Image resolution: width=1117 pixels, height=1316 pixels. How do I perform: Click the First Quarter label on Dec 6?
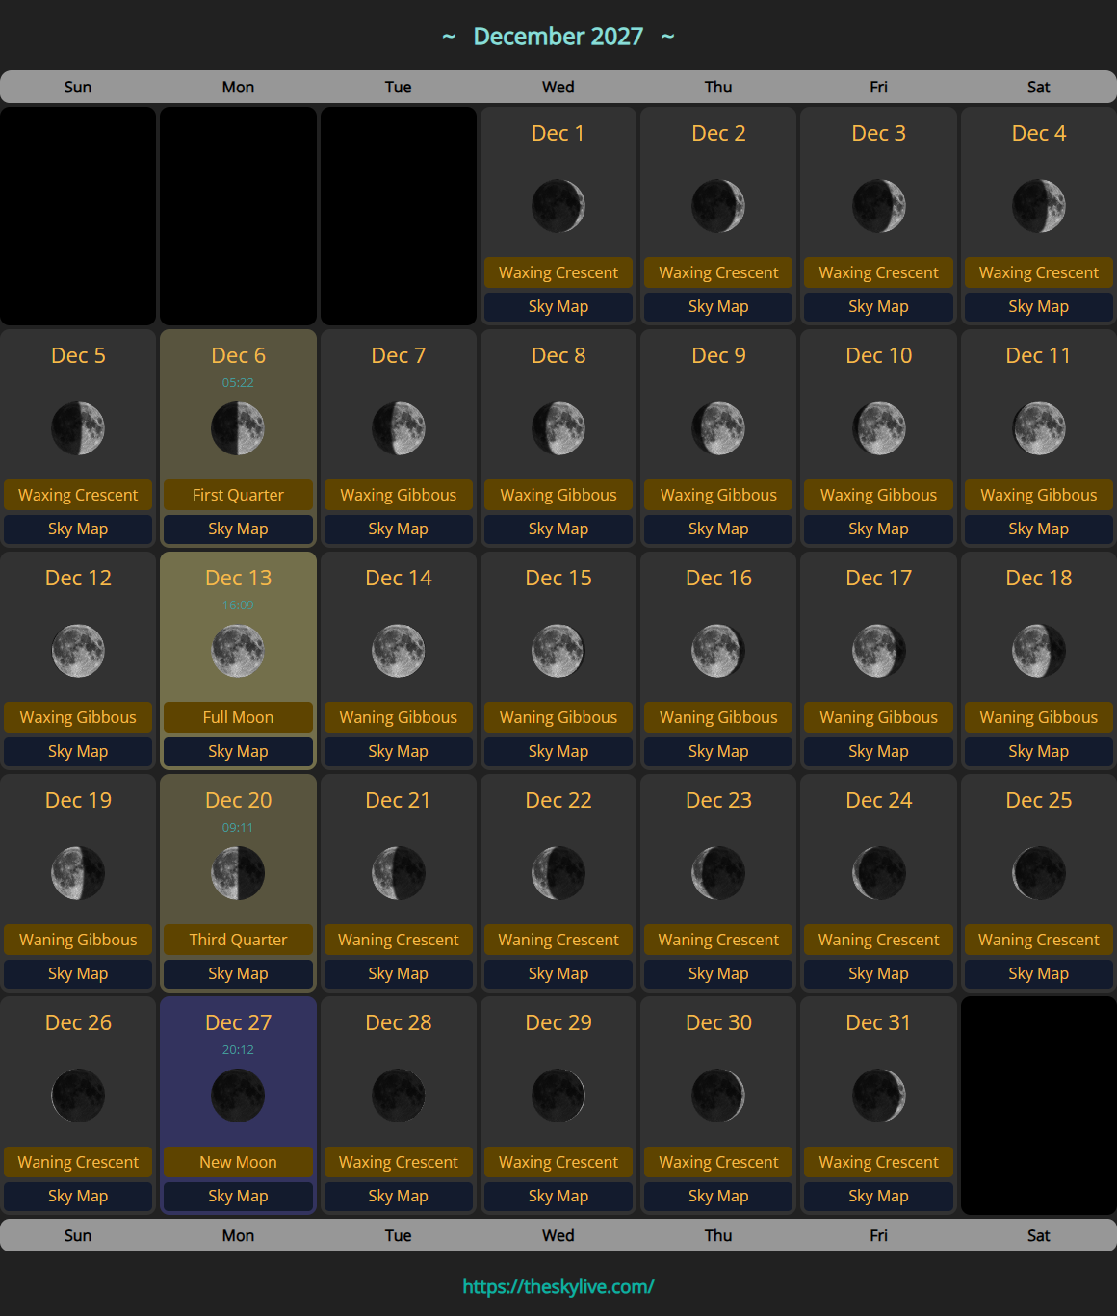238,495
